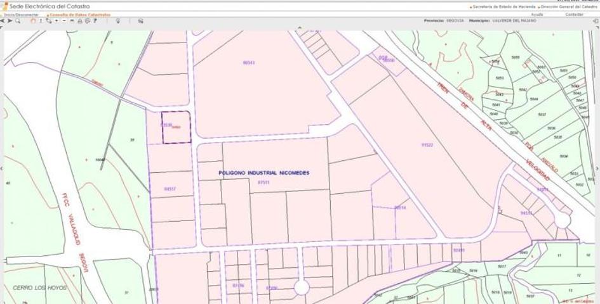
Task: Open the Contactar link
Action: [x=574, y=14]
